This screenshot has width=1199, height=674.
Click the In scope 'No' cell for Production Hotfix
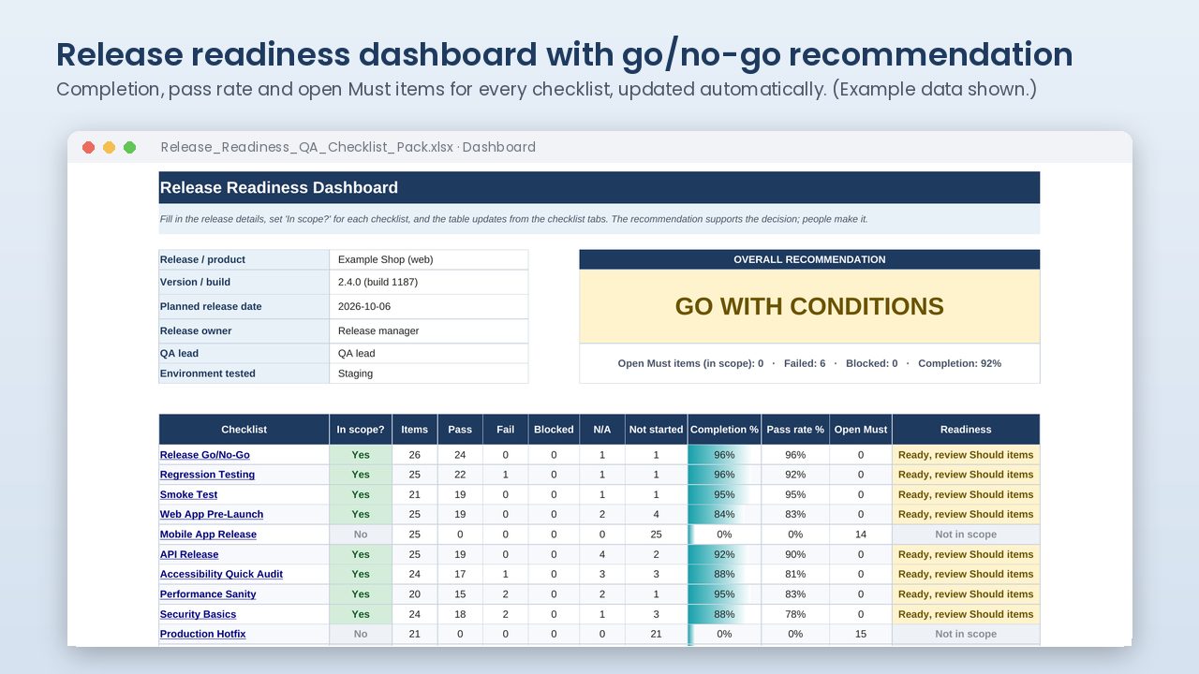[361, 634]
